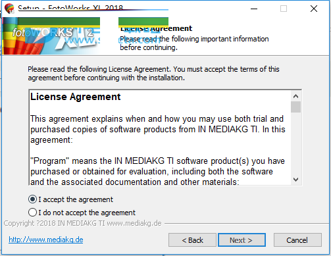The width and height of the screenshot is (331, 256).
Task: Click the scrollbar track below the thumb
Action: coord(295,143)
